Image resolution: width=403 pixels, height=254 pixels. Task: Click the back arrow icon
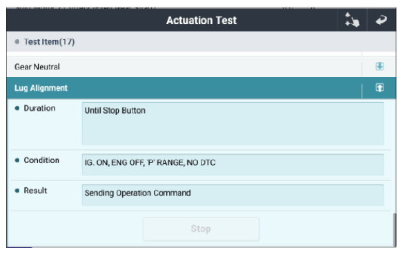tap(382, 20)
